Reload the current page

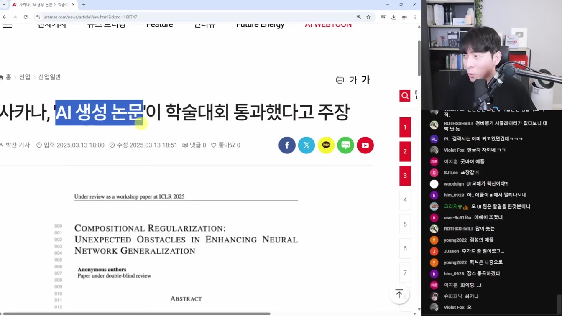pyautogui.click(x=26, y=17)
